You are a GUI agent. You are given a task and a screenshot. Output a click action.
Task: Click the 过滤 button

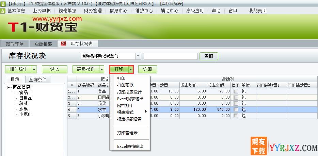(54, 69)
